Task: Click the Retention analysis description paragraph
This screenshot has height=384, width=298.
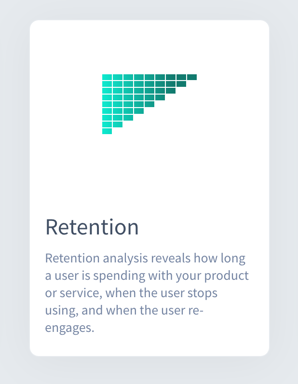Action: pyautogui.click(x=147, y=293)
